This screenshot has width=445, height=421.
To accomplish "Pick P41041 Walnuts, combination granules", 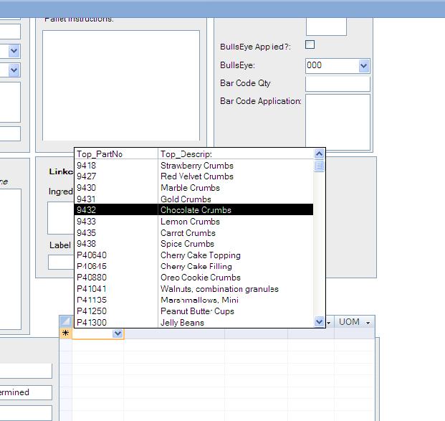I will coord(193,288).
